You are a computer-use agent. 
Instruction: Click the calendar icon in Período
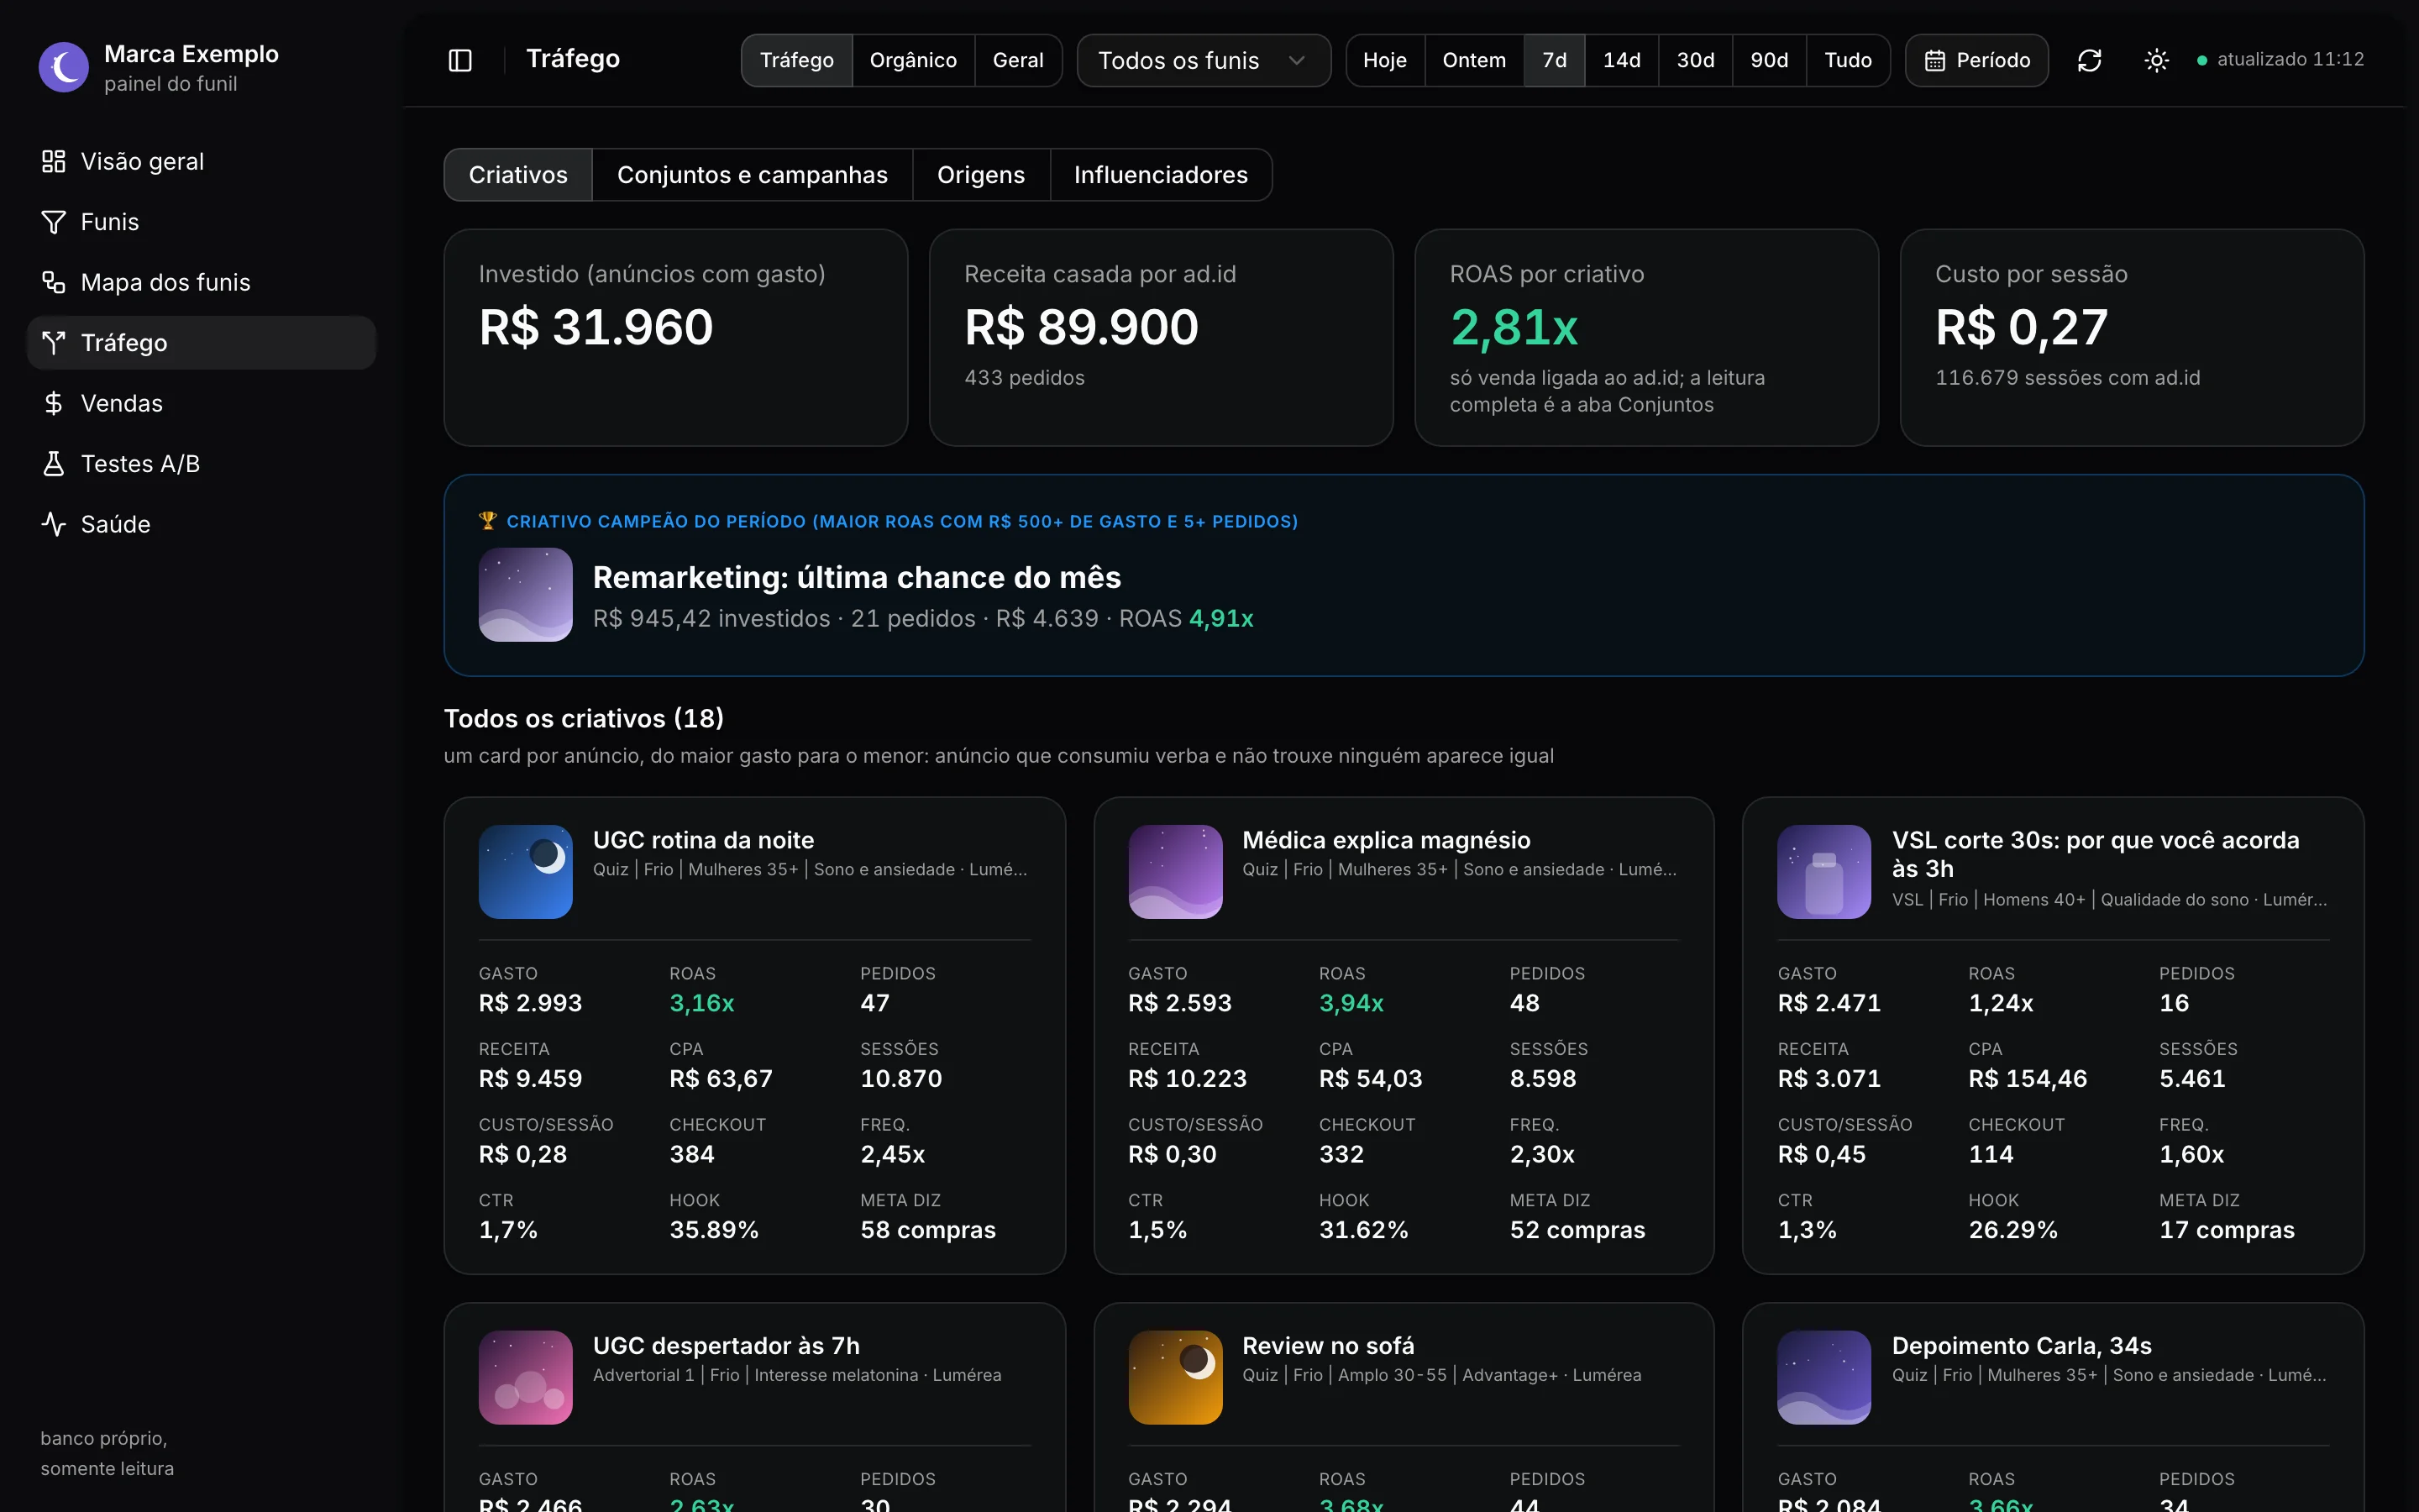(x=1934, y=60)
